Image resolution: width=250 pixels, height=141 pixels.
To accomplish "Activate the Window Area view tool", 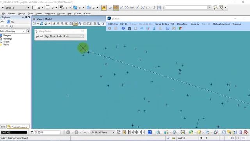I will pyautogui.click(x=67, y=24).
